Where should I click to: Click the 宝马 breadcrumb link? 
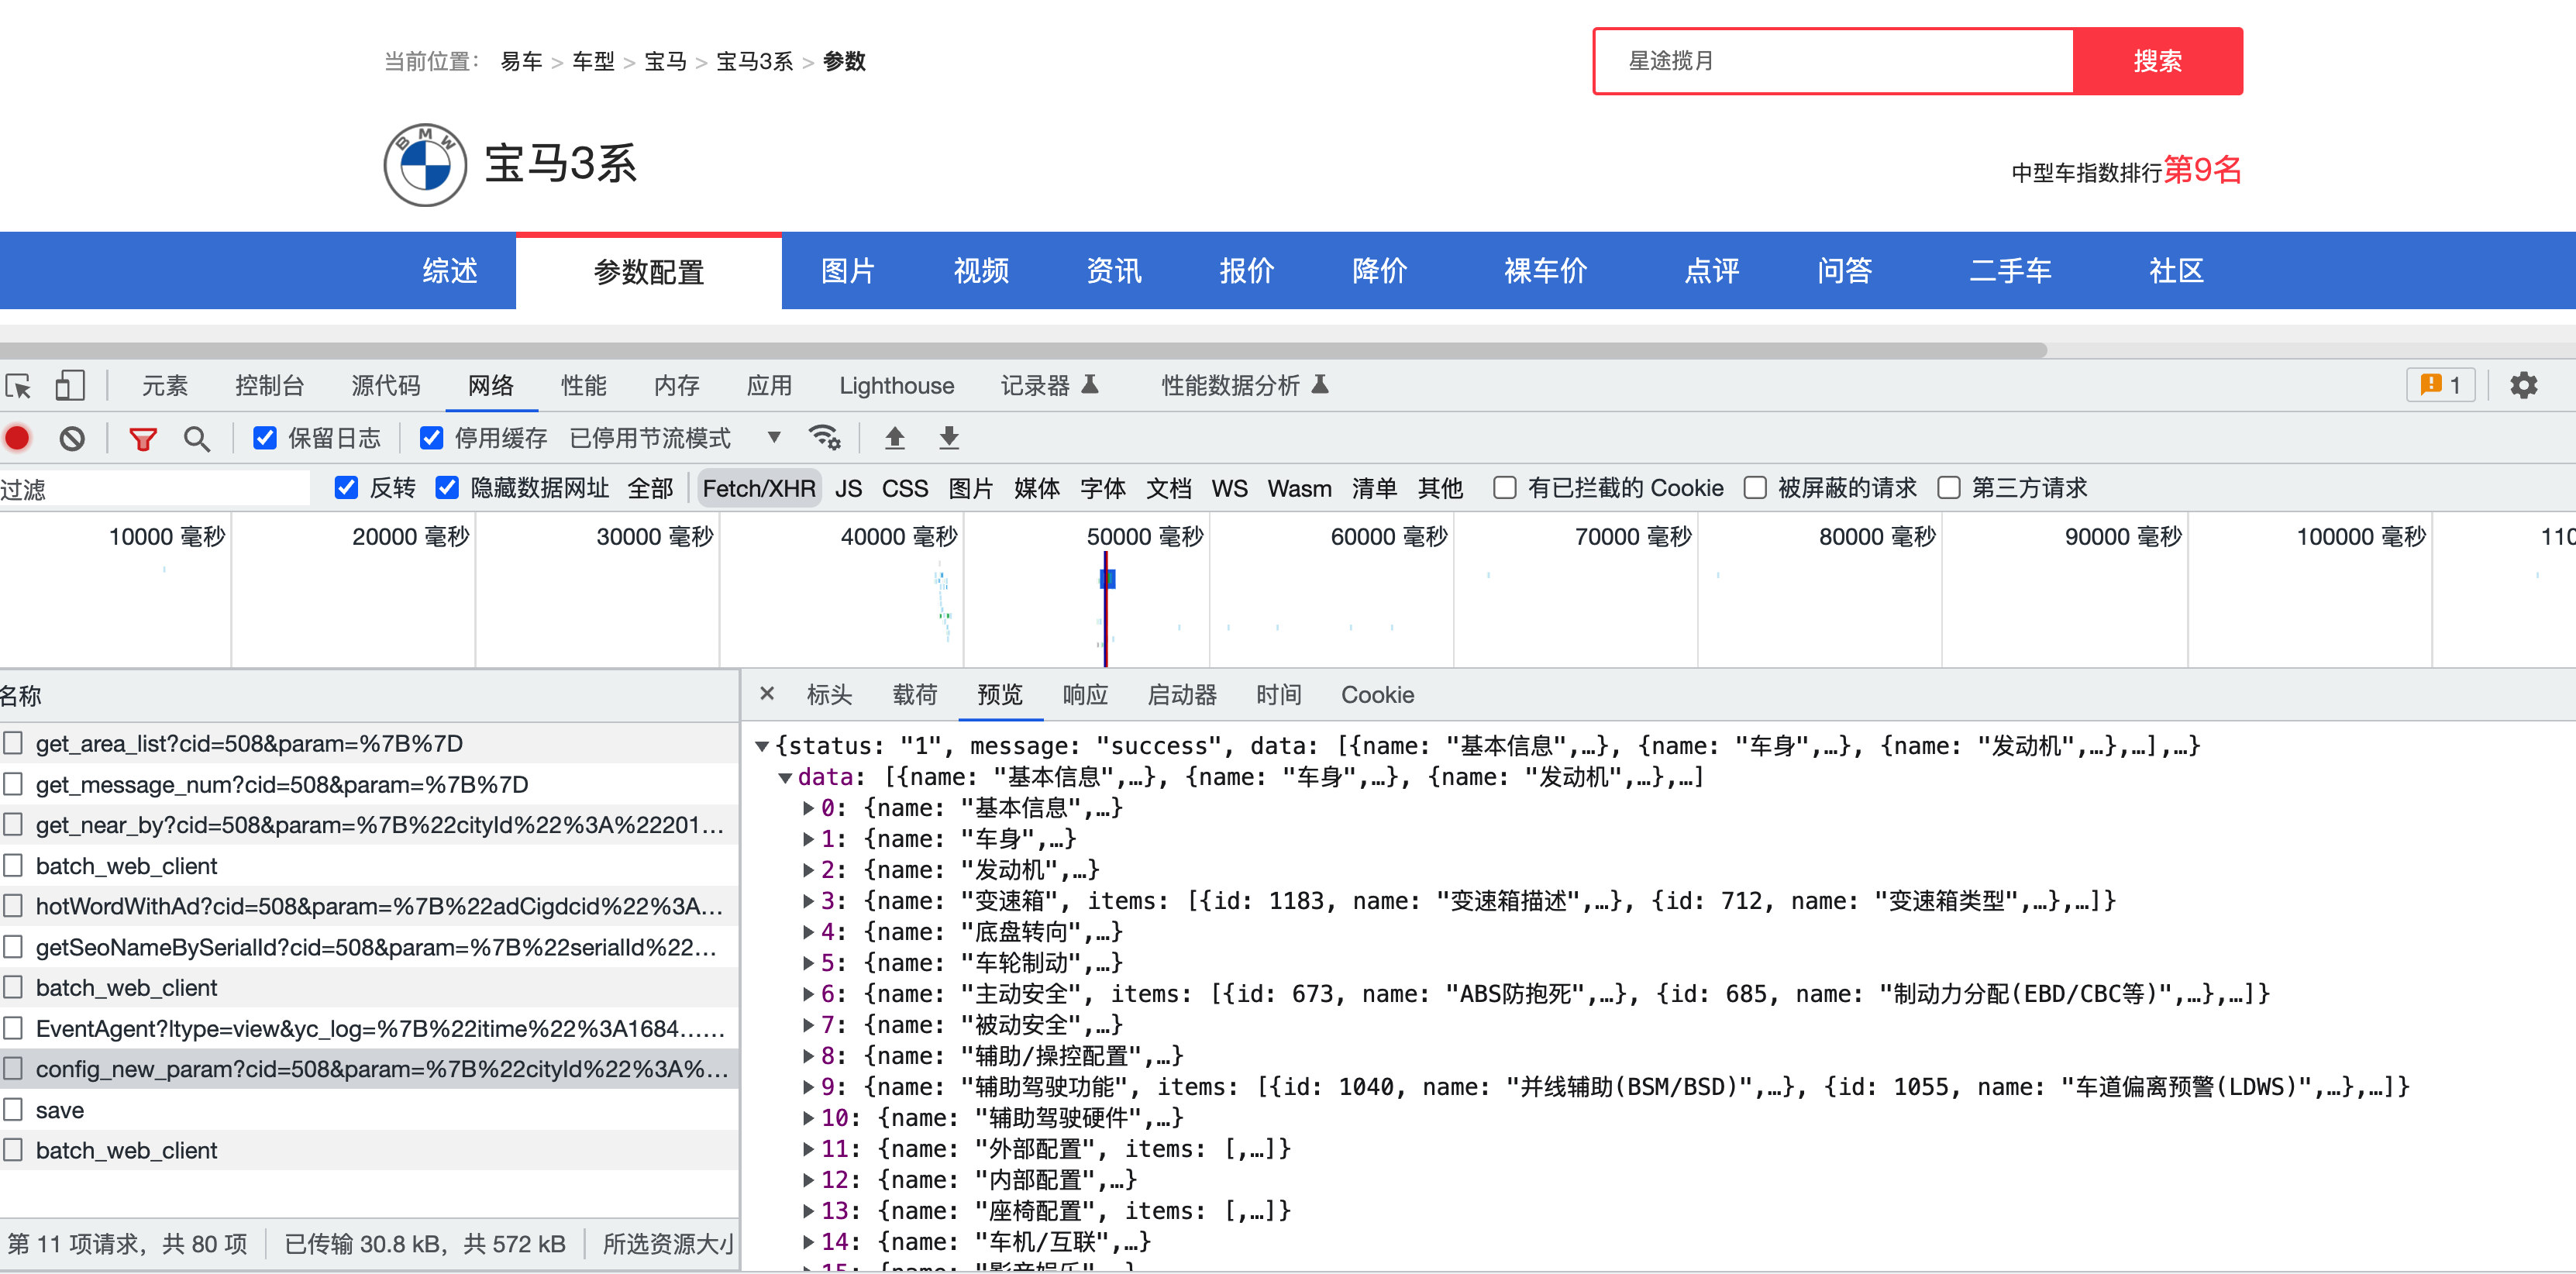pyautogui.click(x=665, y=61)
